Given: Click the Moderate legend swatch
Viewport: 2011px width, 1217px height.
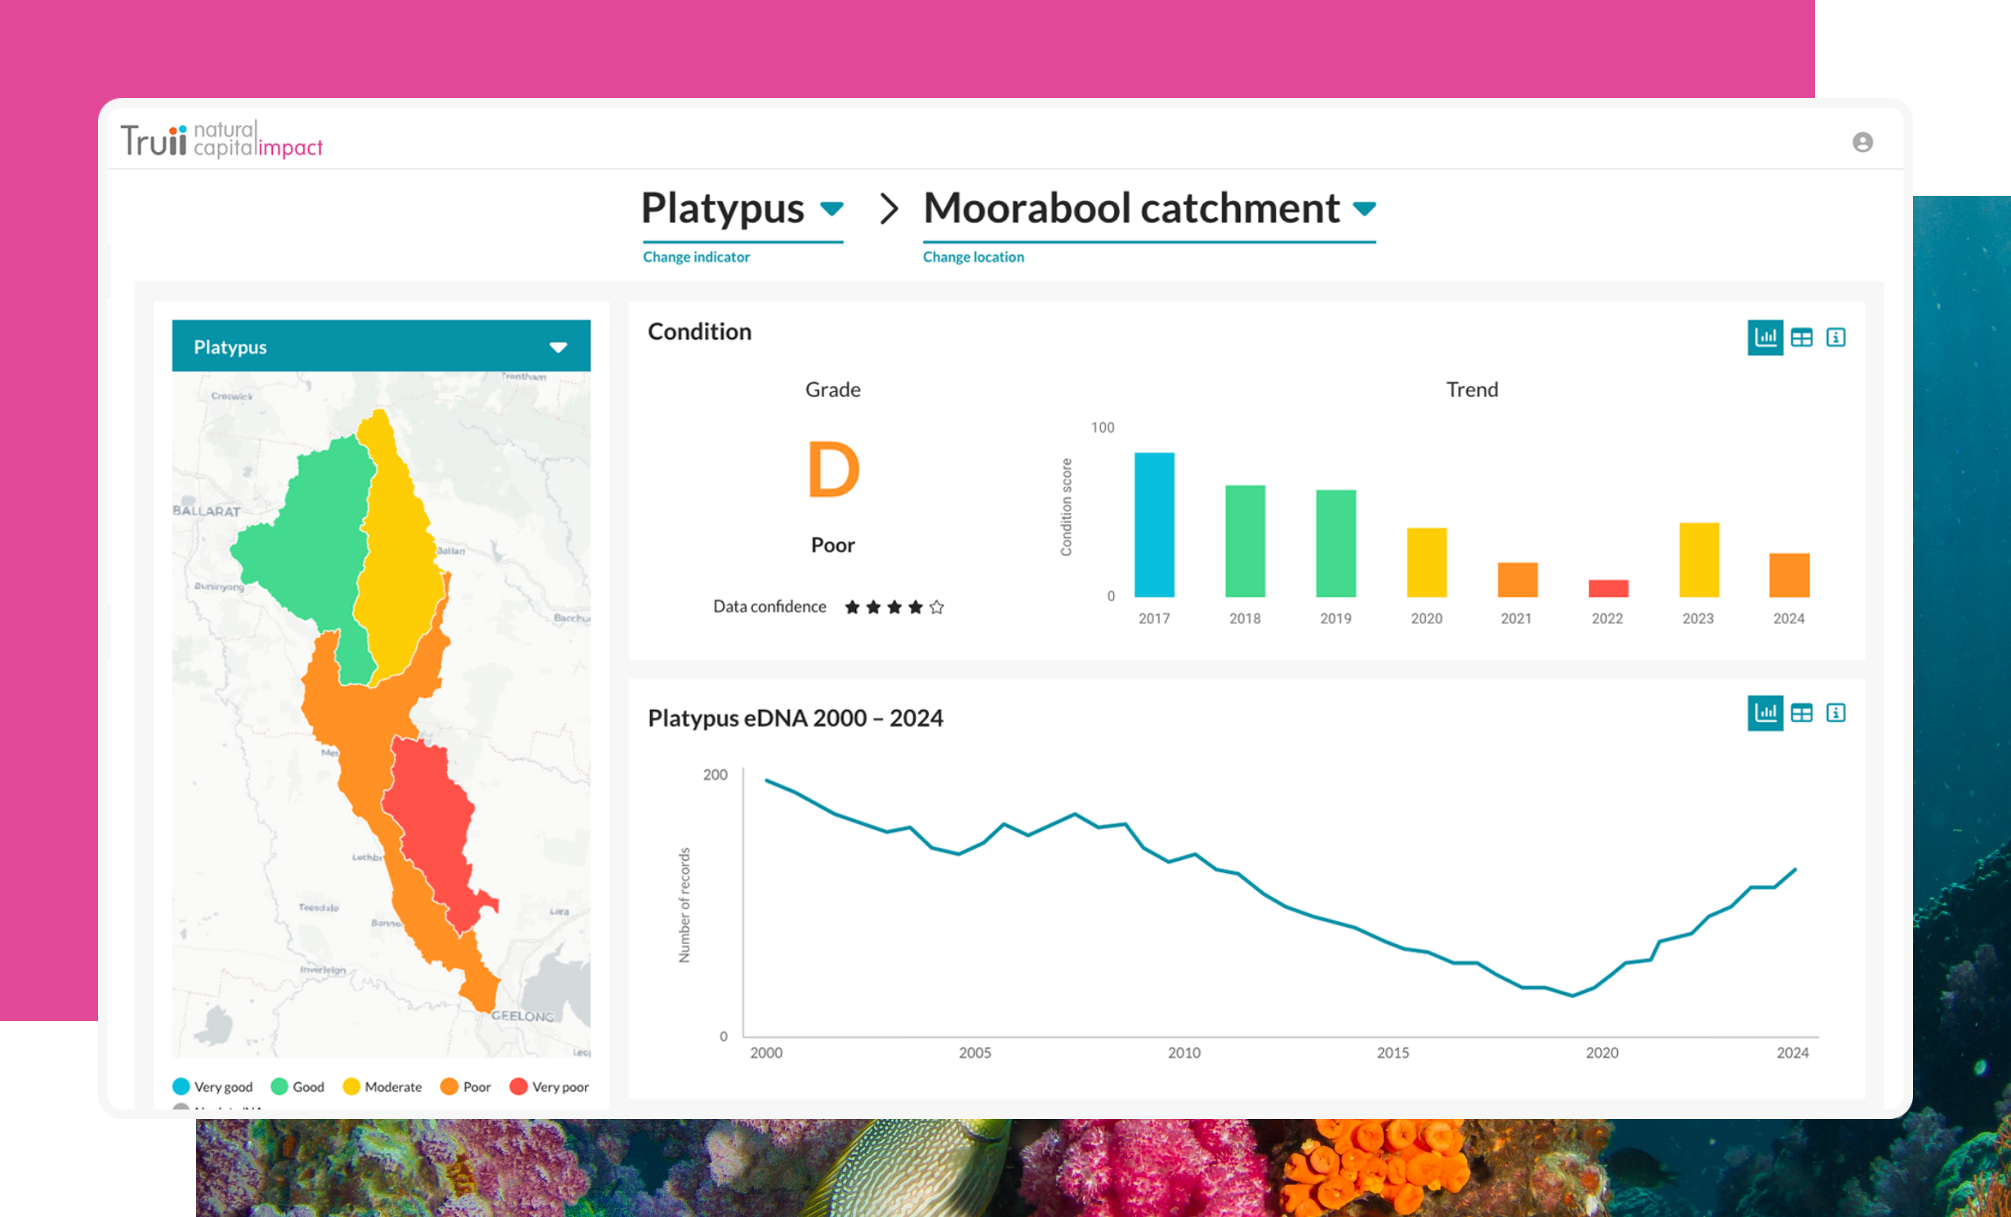Looking at the screenshot, I should tap(351, 1086).
